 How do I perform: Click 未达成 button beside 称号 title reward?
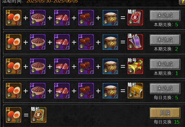pos(165,64)
